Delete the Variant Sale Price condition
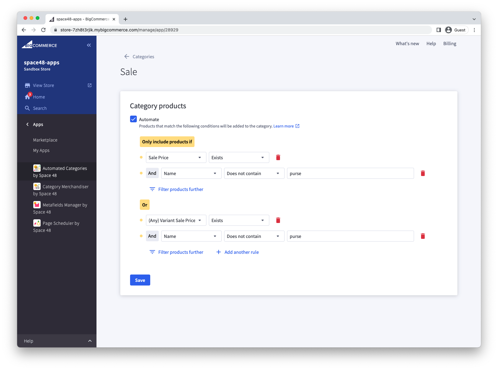The height and width of the screenshot is (370, 498). [278, 220]
